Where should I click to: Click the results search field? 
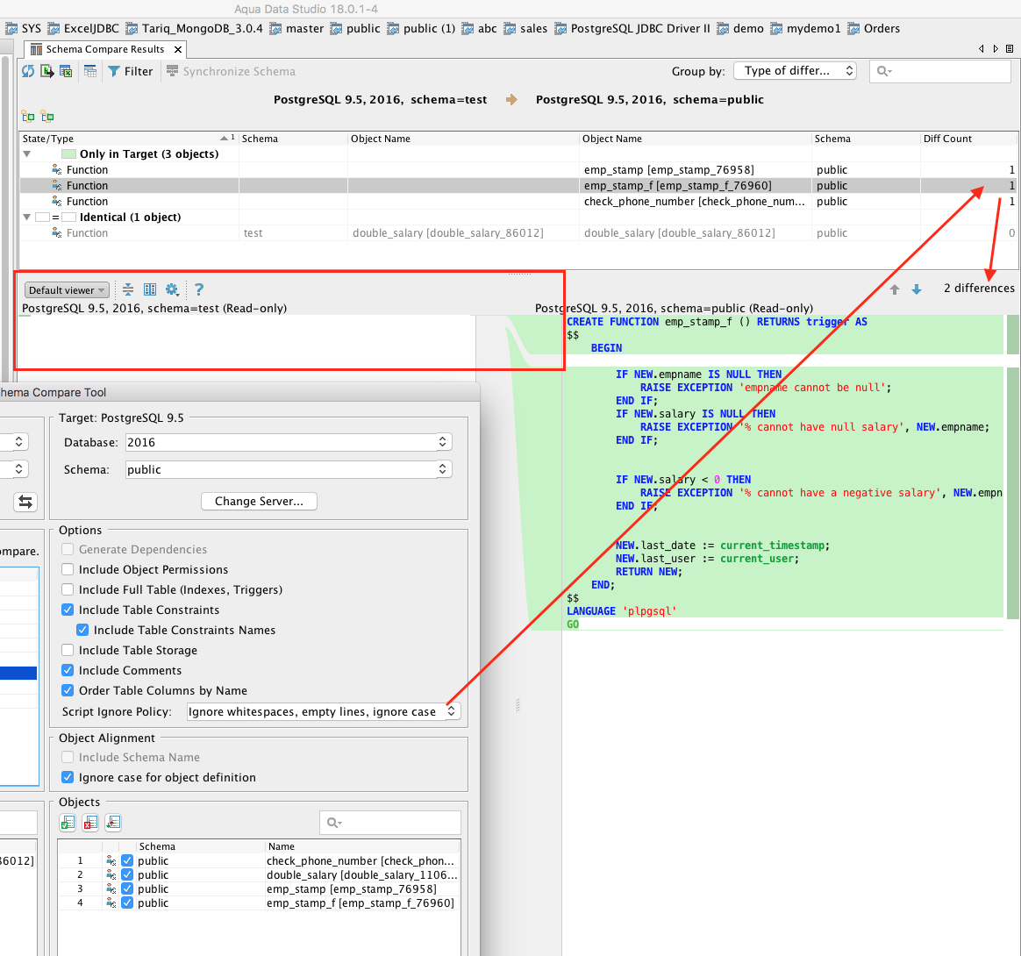coord(940,71)
